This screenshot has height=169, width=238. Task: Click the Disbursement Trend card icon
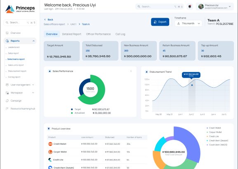tap(146, 71)
